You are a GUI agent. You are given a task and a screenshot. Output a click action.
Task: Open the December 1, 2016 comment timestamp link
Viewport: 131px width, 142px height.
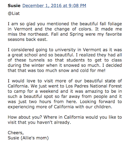pyautogui.click(x=54, y=6)
